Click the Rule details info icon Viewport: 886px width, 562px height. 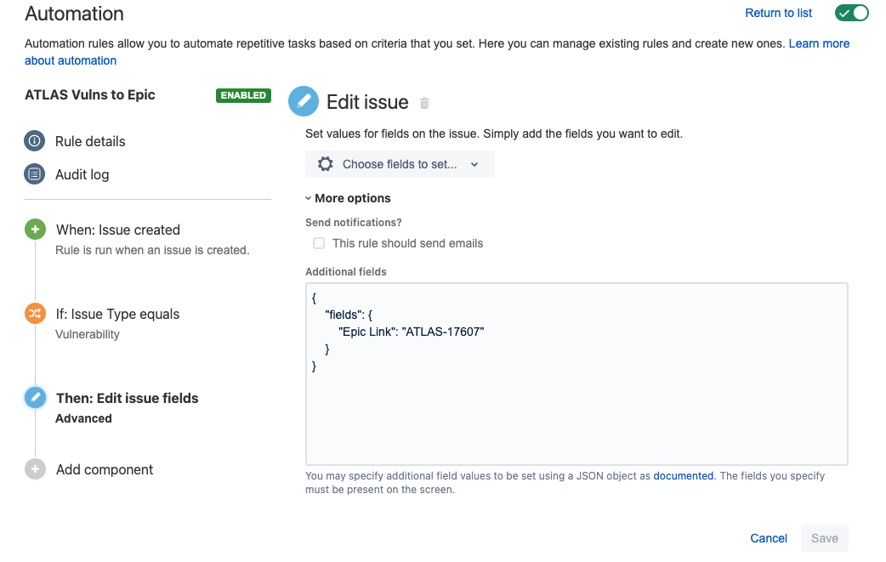[x=35, y=140]
